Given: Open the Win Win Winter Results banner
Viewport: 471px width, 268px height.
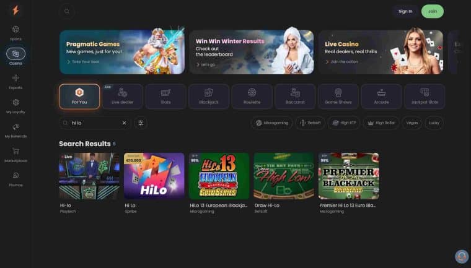Looking at the screenshot, I should (252, 52).
